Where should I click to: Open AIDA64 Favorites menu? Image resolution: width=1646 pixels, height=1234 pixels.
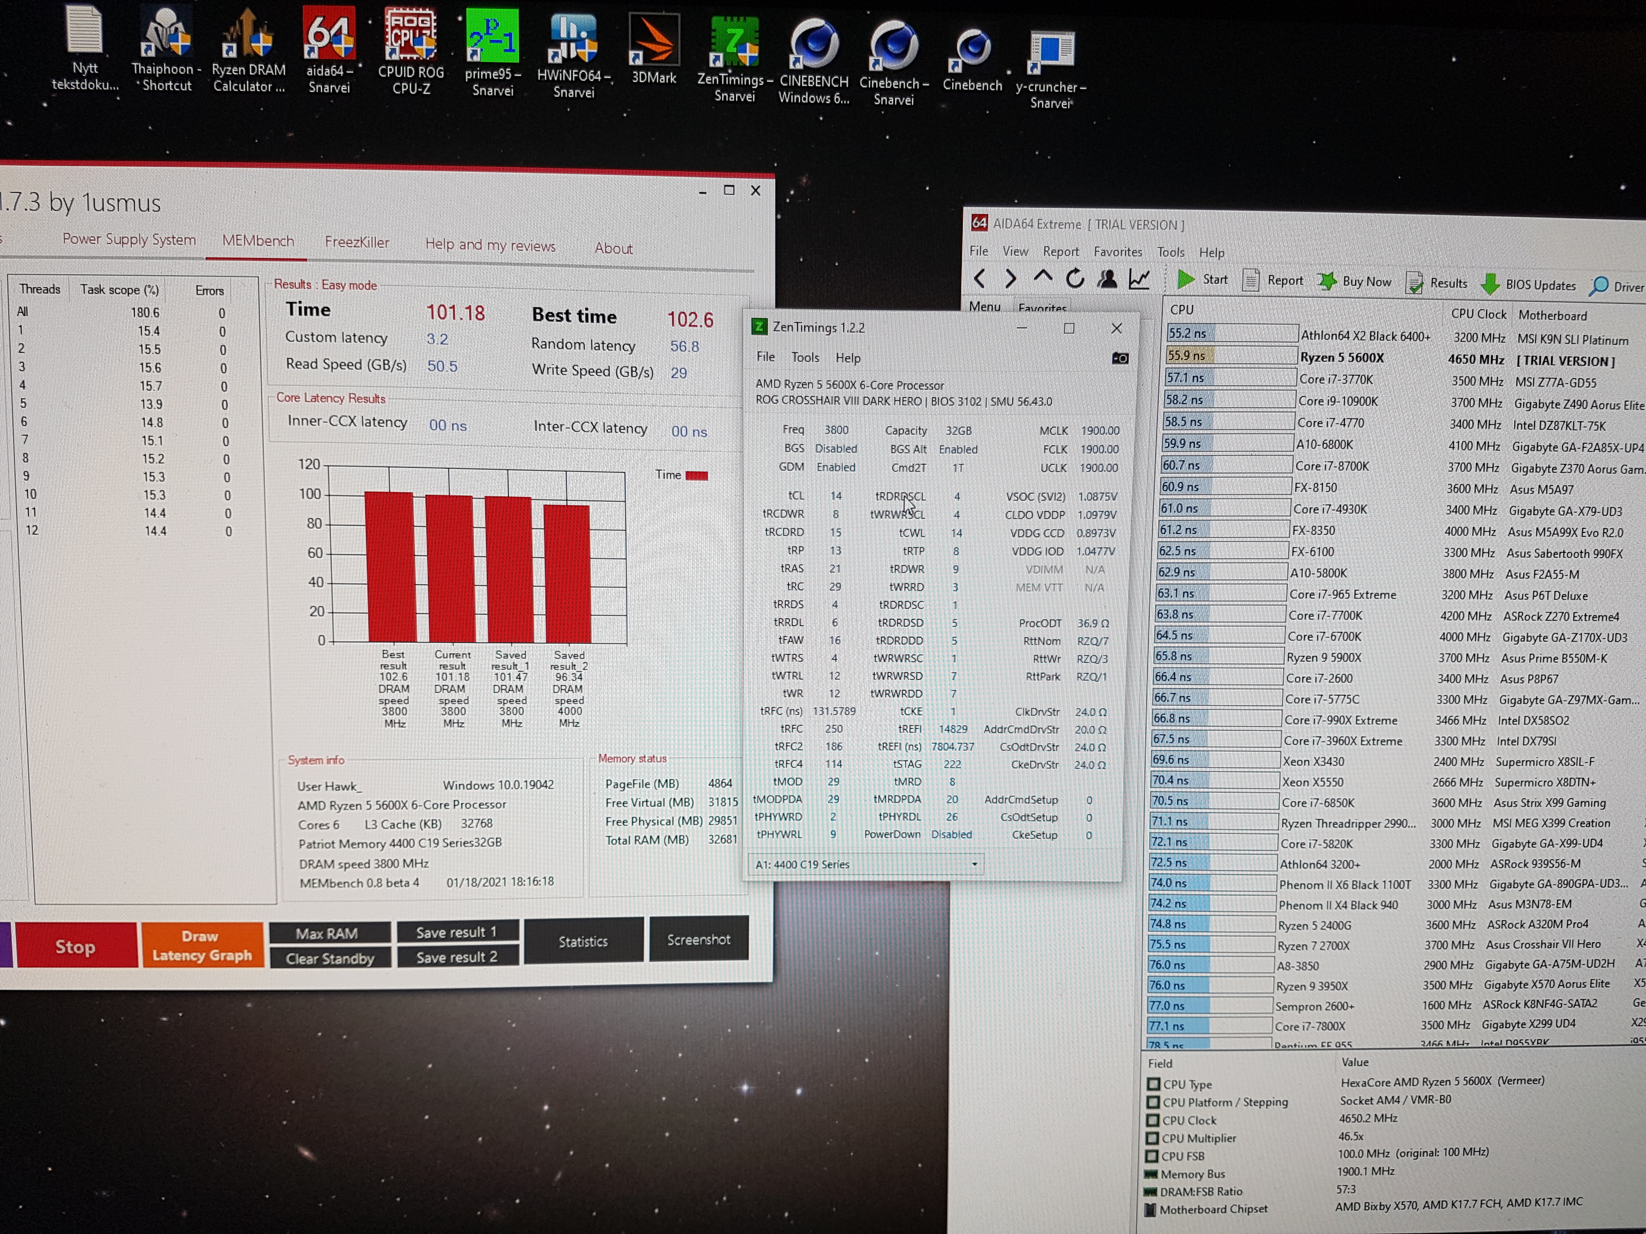click(1117, 252)
